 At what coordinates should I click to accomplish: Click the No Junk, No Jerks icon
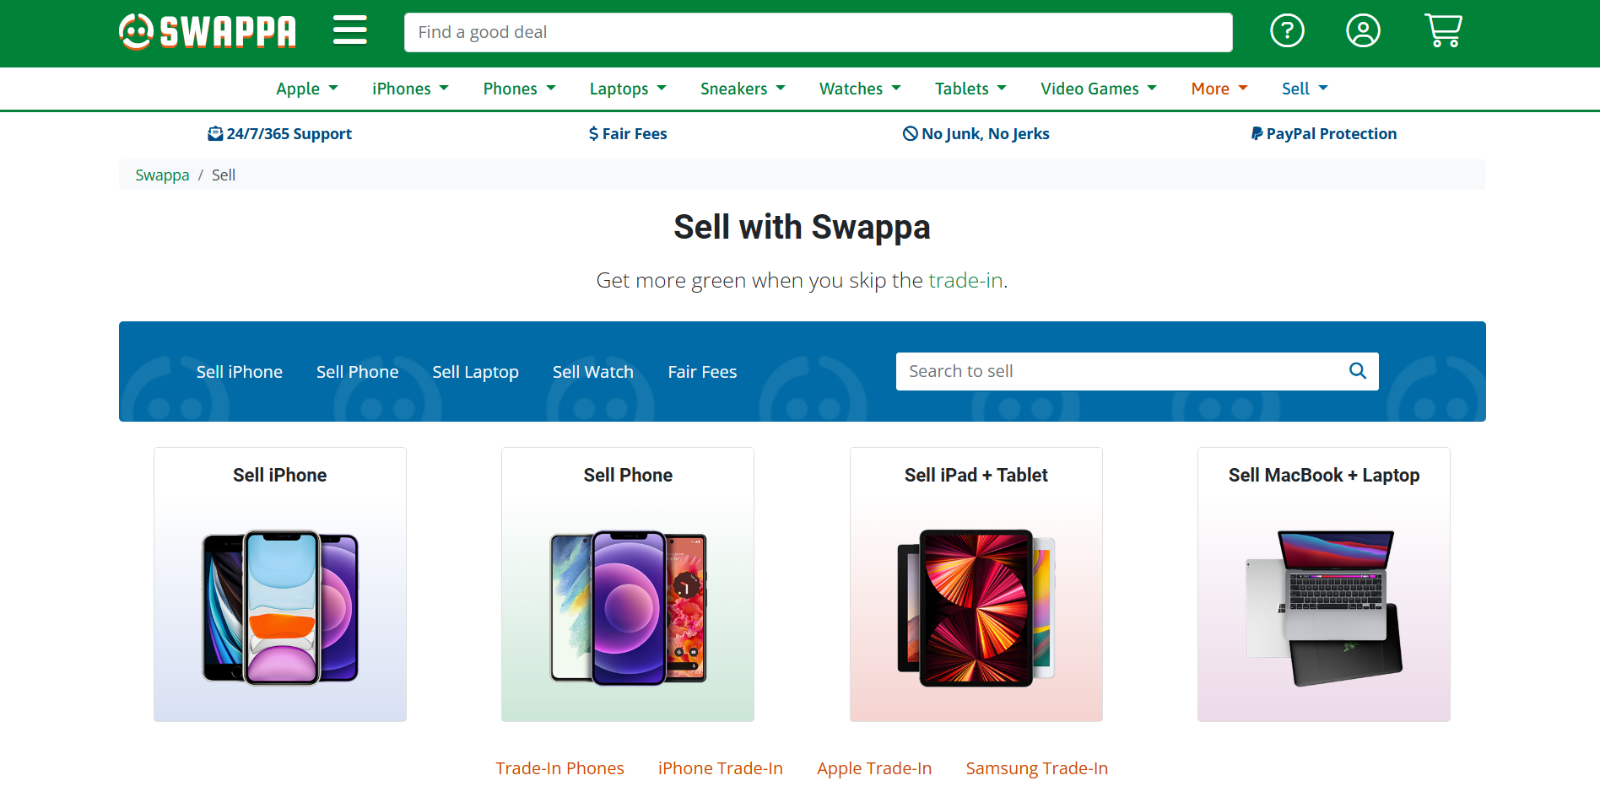tap(909, 132)
